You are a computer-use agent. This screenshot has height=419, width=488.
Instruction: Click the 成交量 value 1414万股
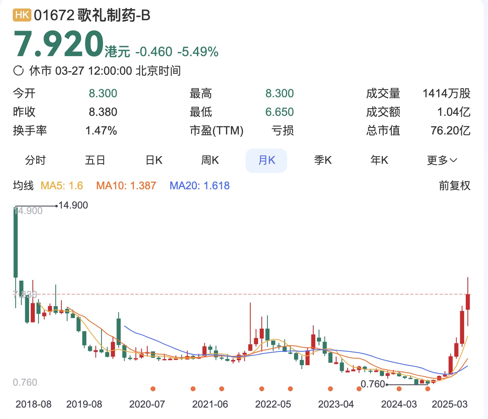coord(446,93)
